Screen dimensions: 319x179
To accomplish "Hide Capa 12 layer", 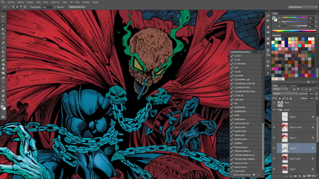I will [274, 148].
